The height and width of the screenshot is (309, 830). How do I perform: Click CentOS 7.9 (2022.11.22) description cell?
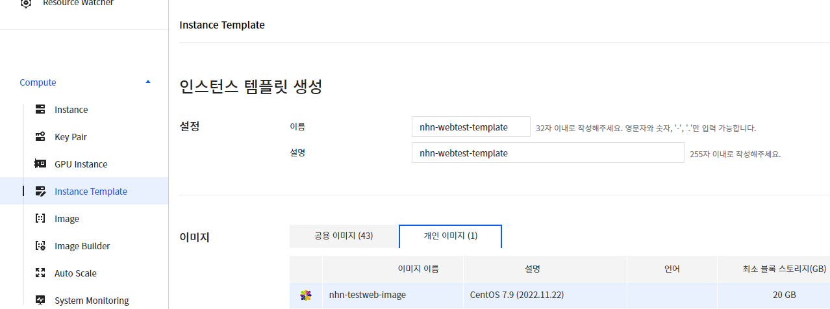click(546, 295)
